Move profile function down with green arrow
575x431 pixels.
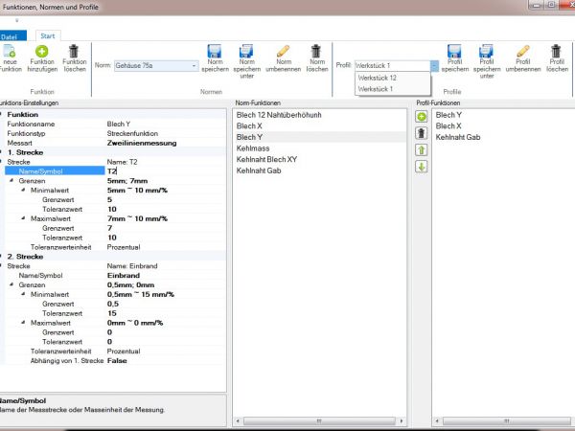click(x=422, y=167)
